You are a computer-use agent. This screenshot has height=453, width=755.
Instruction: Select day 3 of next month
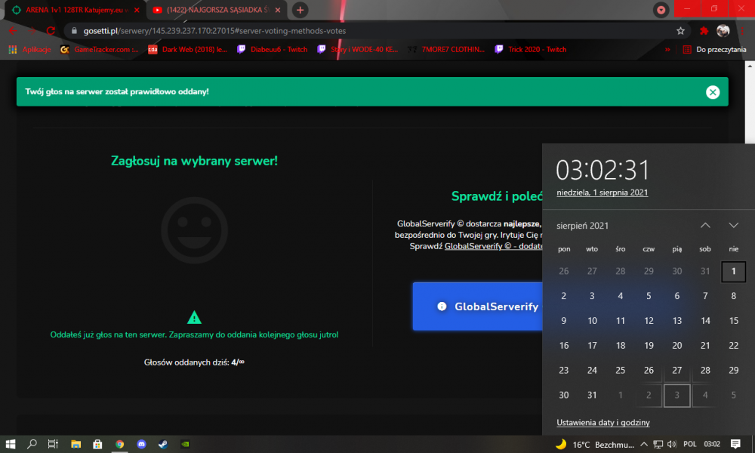(677, 395)
